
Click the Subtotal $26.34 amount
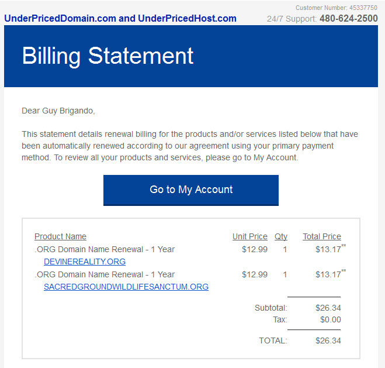pos(328,308)
